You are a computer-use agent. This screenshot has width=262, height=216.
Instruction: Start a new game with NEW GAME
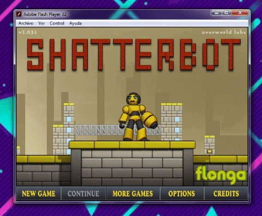pyautogui.click(x=39, y=194)
